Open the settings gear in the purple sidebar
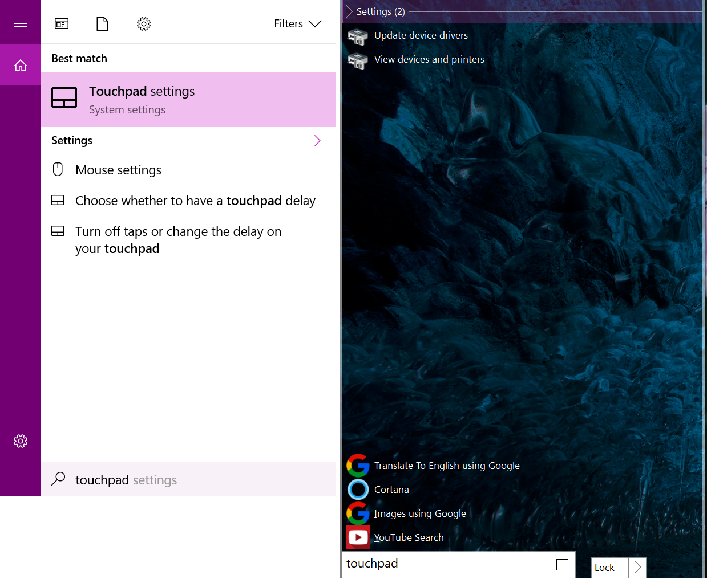Image resolution: width=707 pixels, height=579 pixels. coord(21,441)
